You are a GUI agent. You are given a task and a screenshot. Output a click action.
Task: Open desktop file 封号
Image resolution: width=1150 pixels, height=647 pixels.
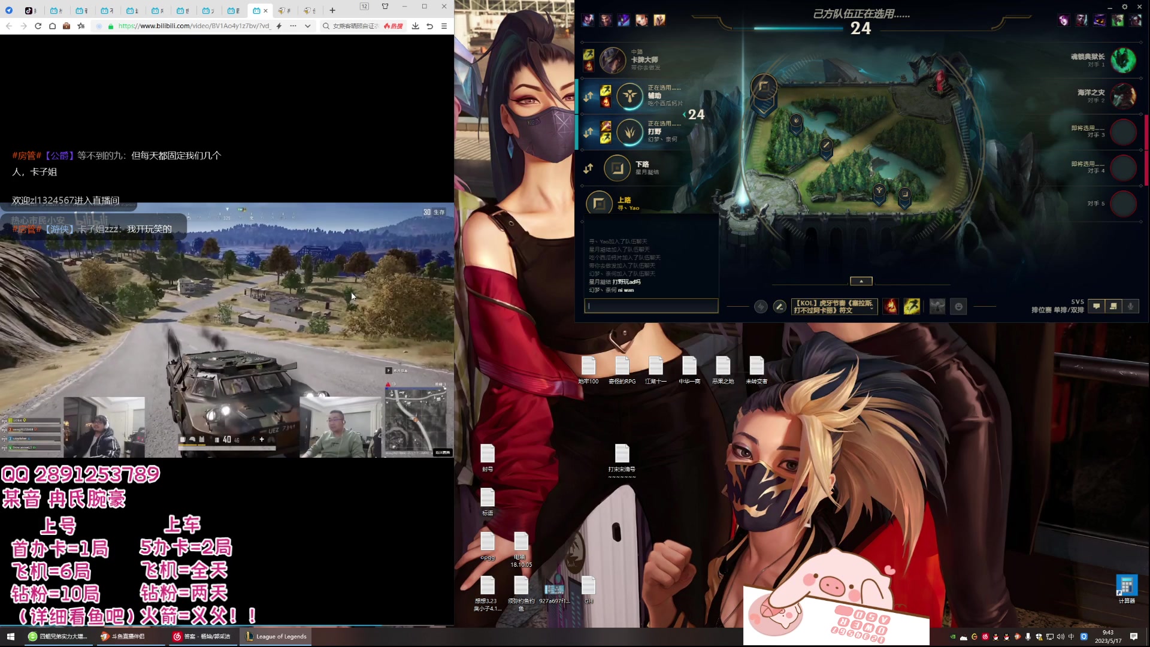click(x=488, y=458)
